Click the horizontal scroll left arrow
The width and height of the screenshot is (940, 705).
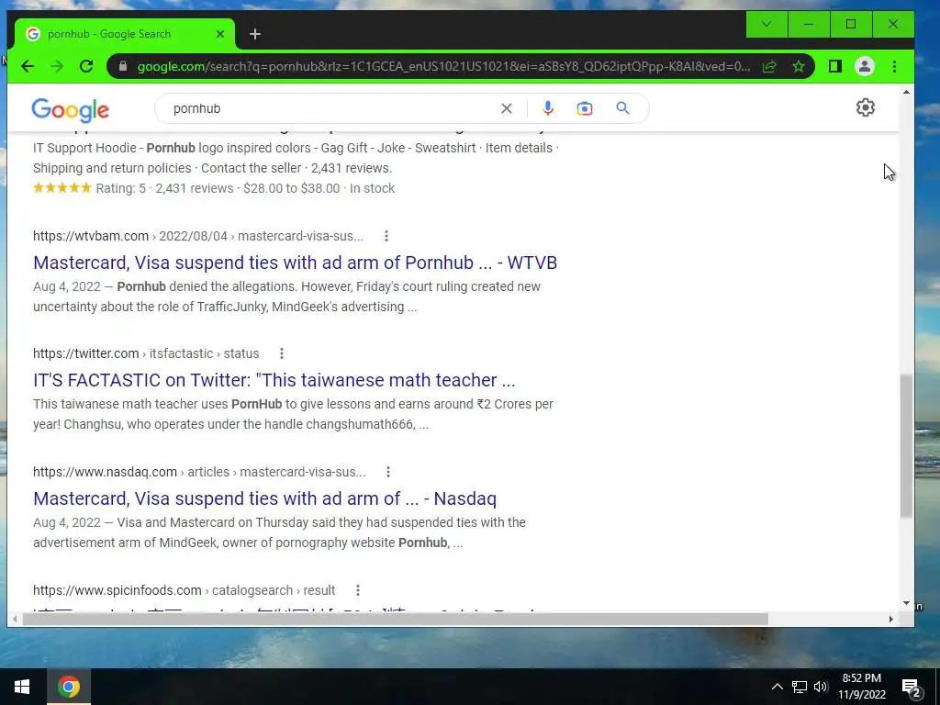pos(15,620)
